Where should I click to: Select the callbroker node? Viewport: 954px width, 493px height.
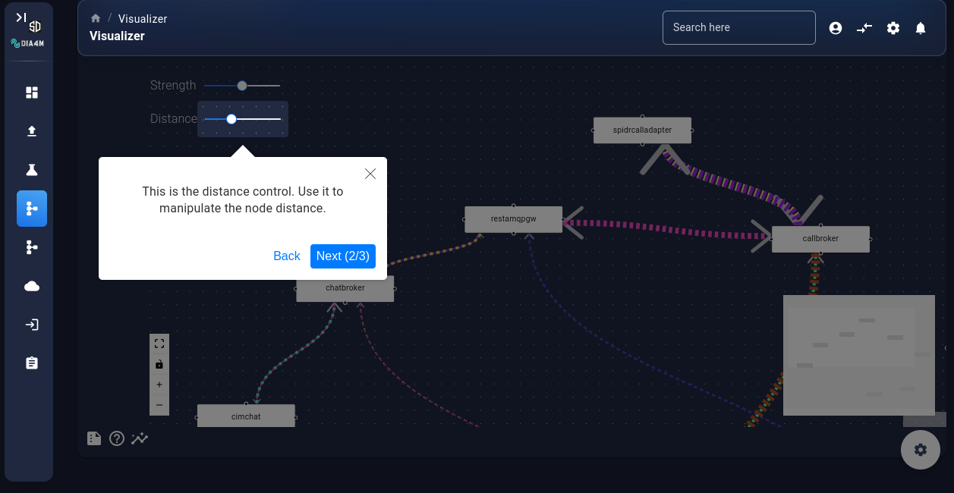point(820,239)
